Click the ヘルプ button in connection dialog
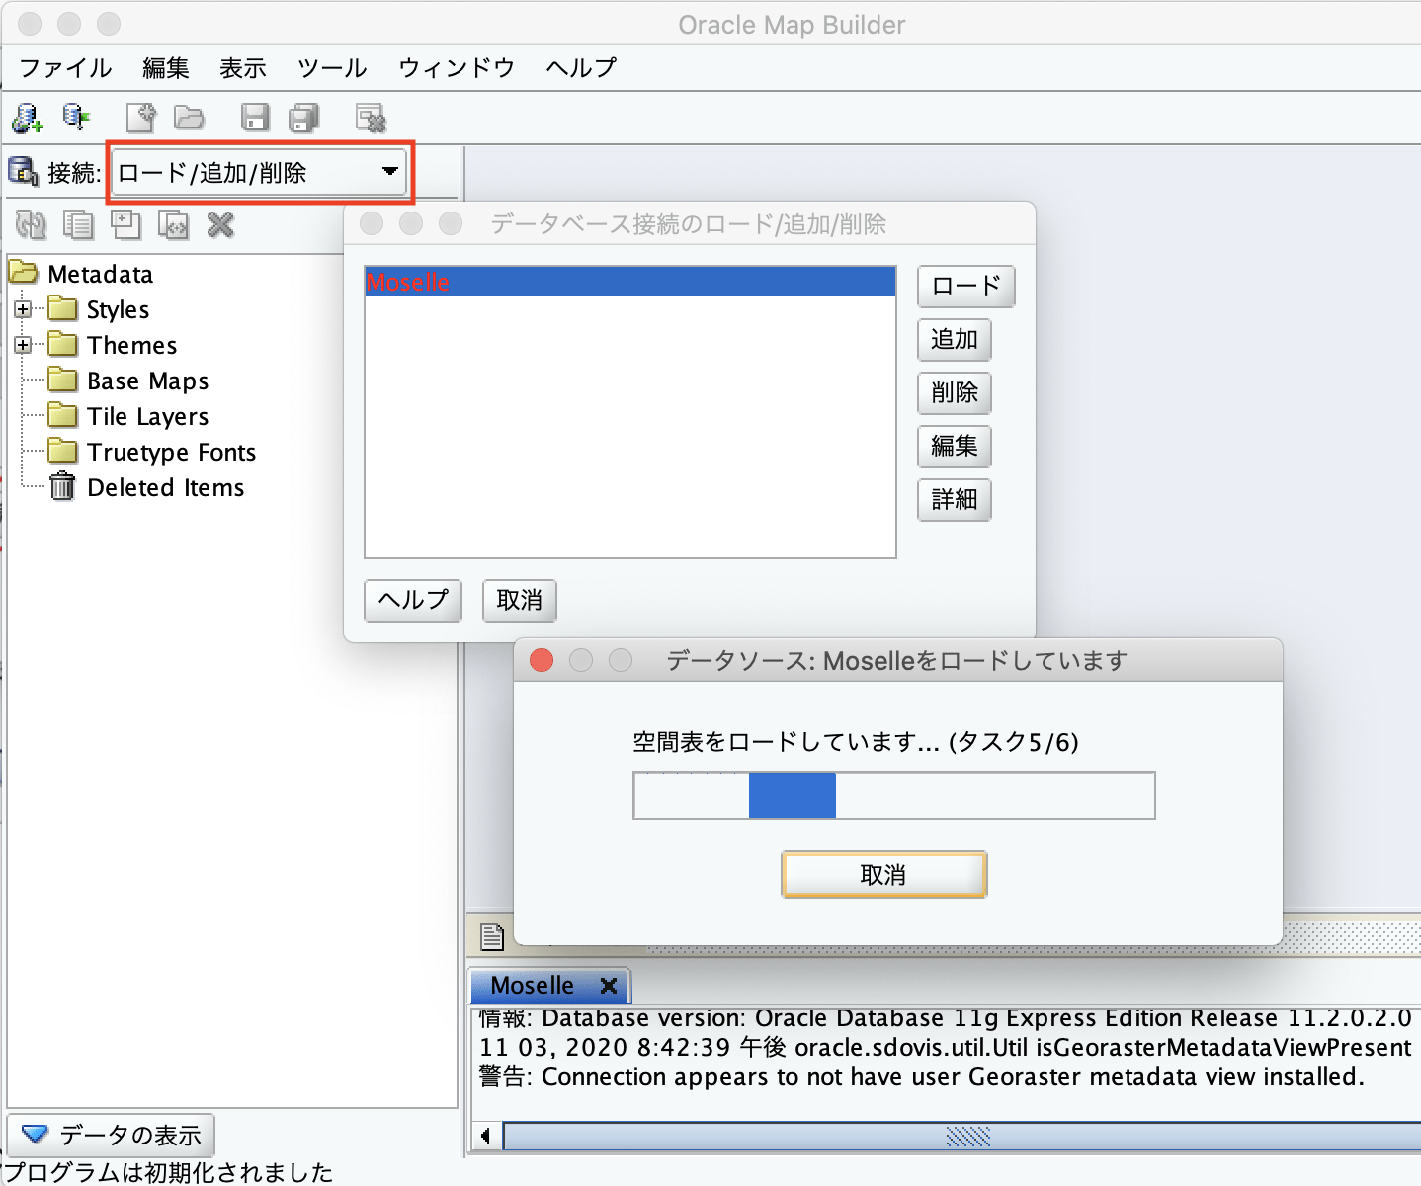Viewport: 1421px width, 1186px height. tap(413, 600)
